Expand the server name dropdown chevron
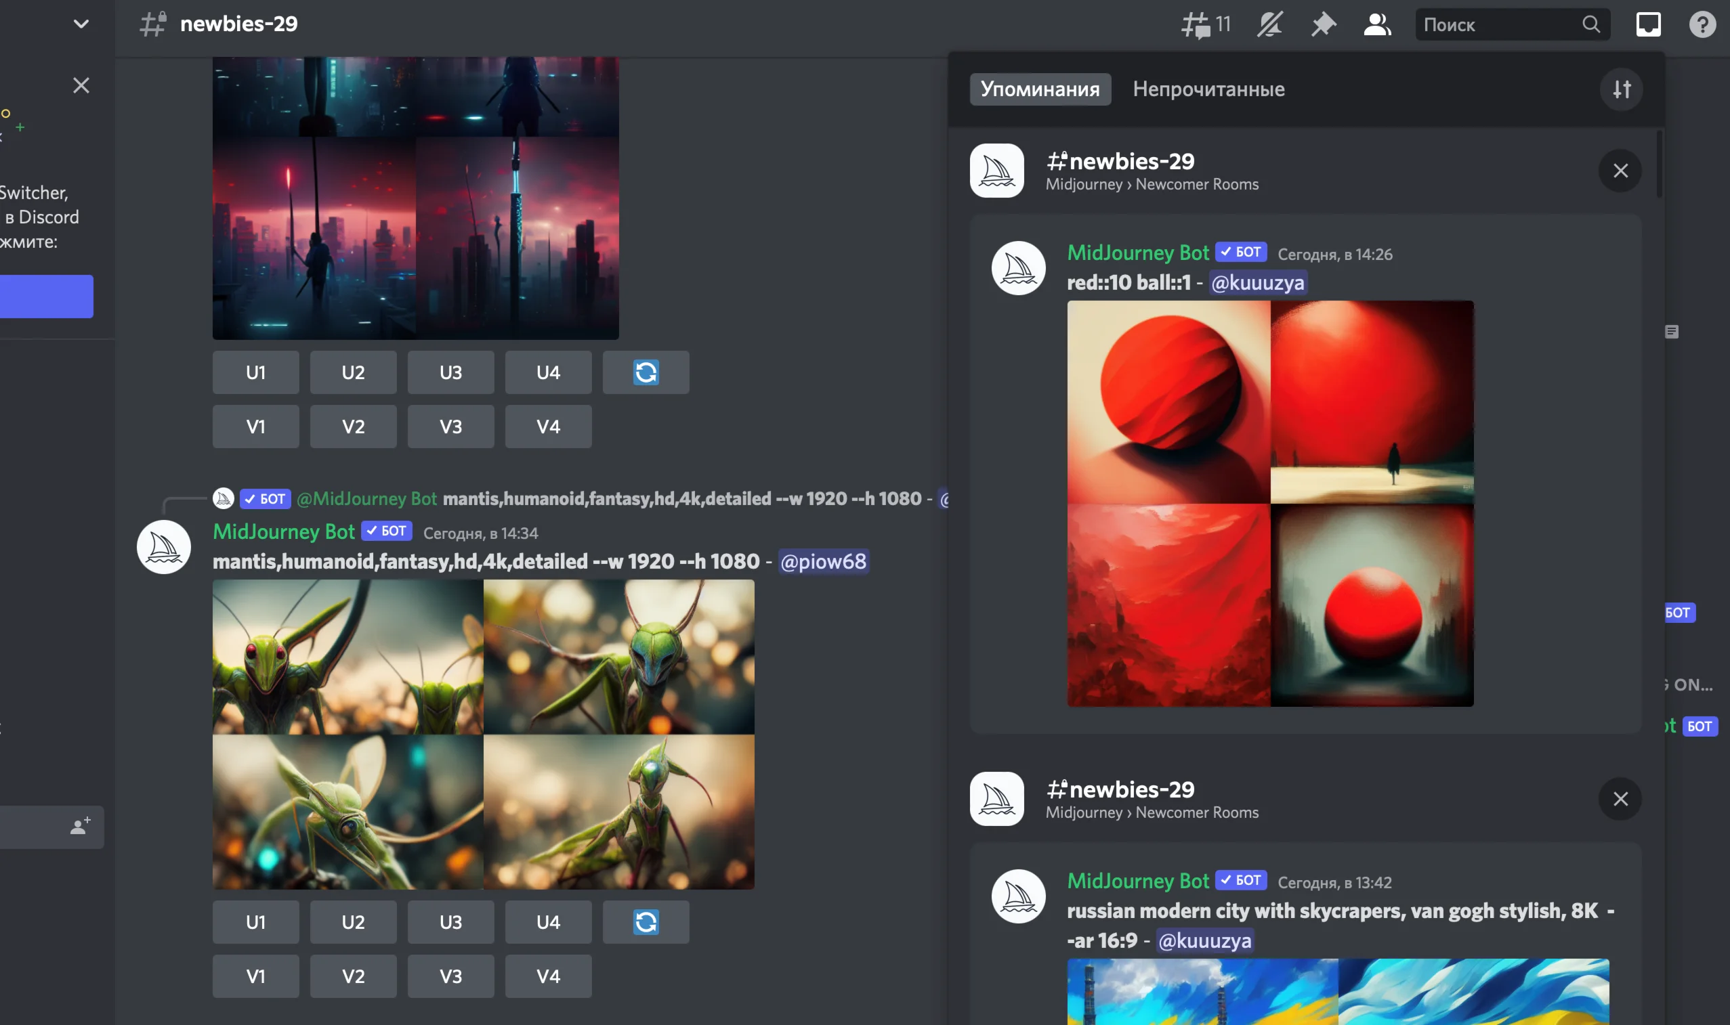The image size is (1730, 1025). click(x=81, y=24)
